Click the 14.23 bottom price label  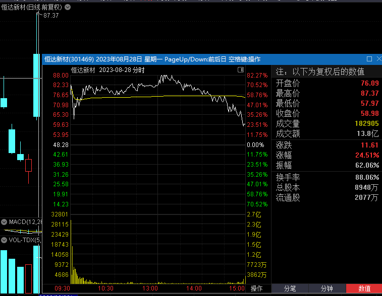(61, 204)
